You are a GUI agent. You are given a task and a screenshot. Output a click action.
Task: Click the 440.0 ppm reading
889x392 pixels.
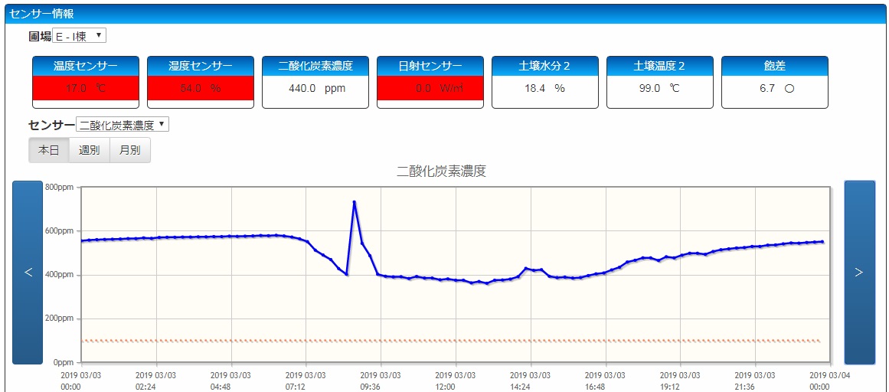[x=316, y=89]
